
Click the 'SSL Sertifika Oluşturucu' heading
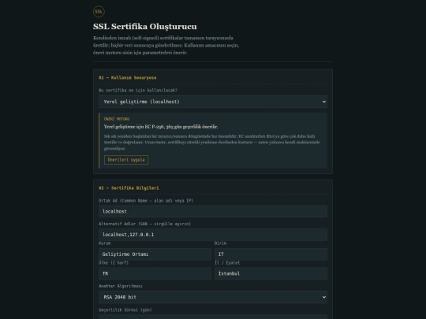tap(145, 27)
